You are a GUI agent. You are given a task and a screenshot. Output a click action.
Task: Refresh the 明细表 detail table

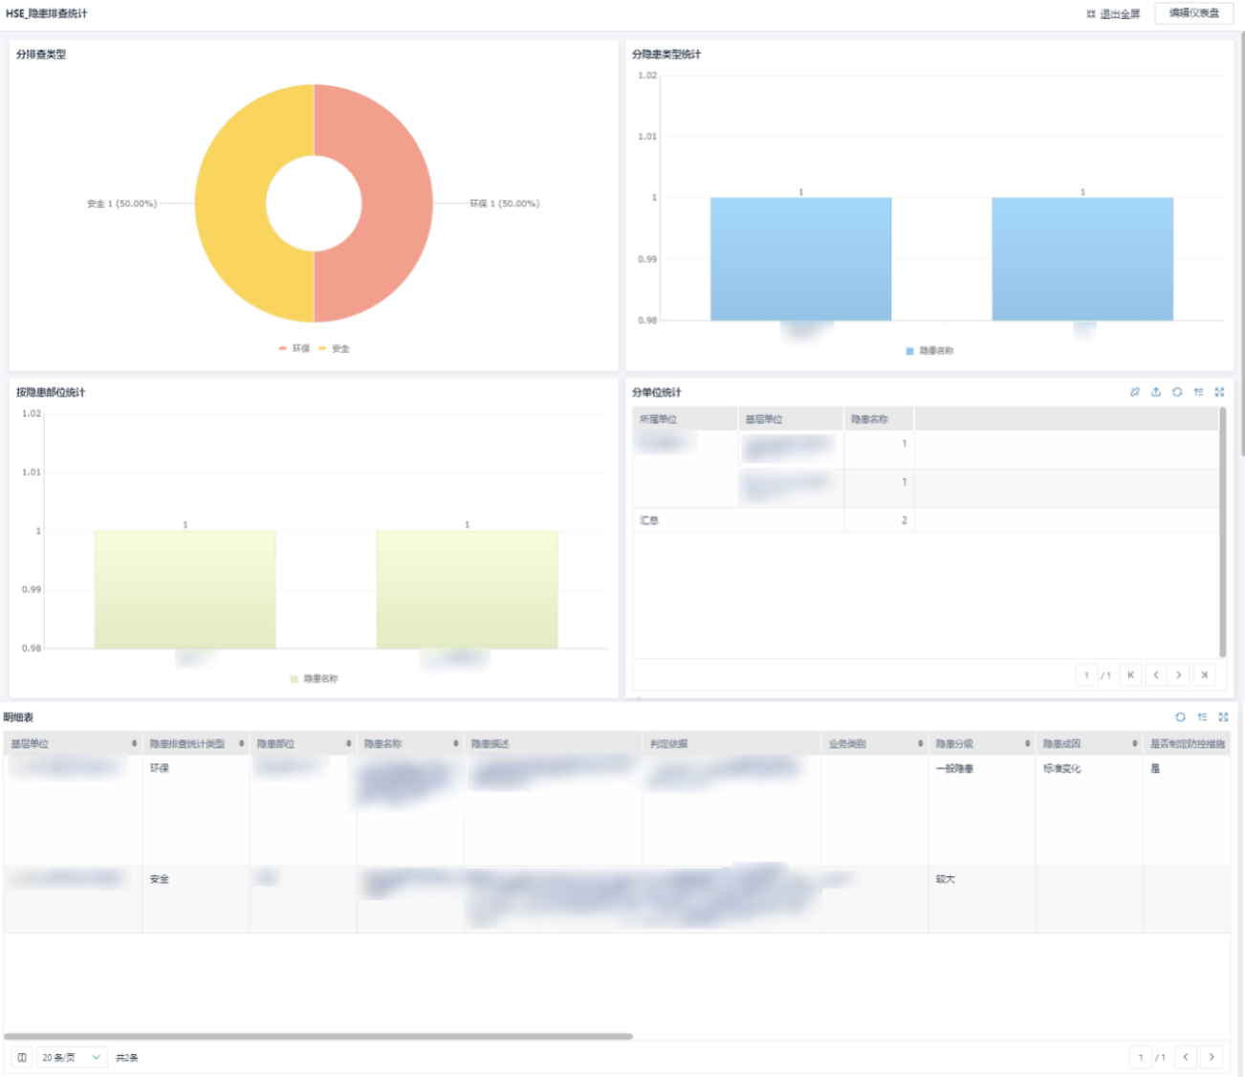[x=1181, y=717]
